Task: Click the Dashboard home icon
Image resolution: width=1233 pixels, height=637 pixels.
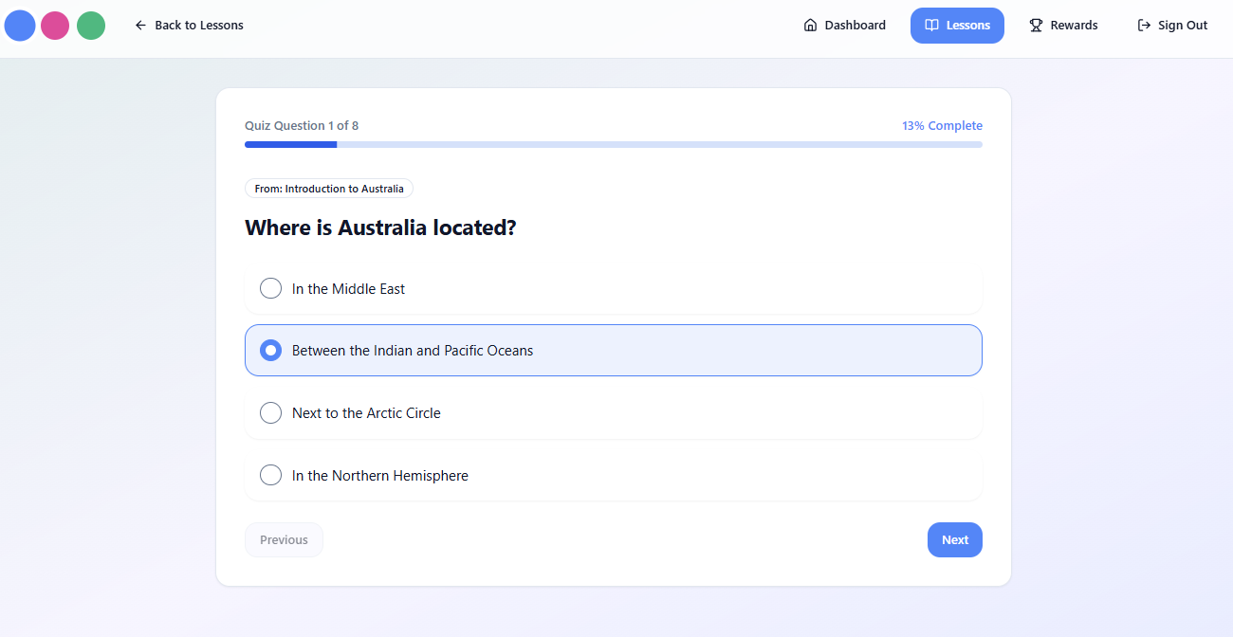Action: (x=810, y=26)
